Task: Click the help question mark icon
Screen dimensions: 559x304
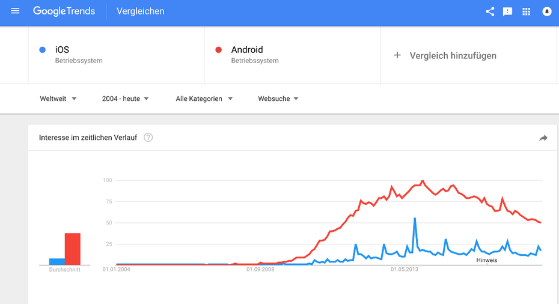Action: click(148, 138)
